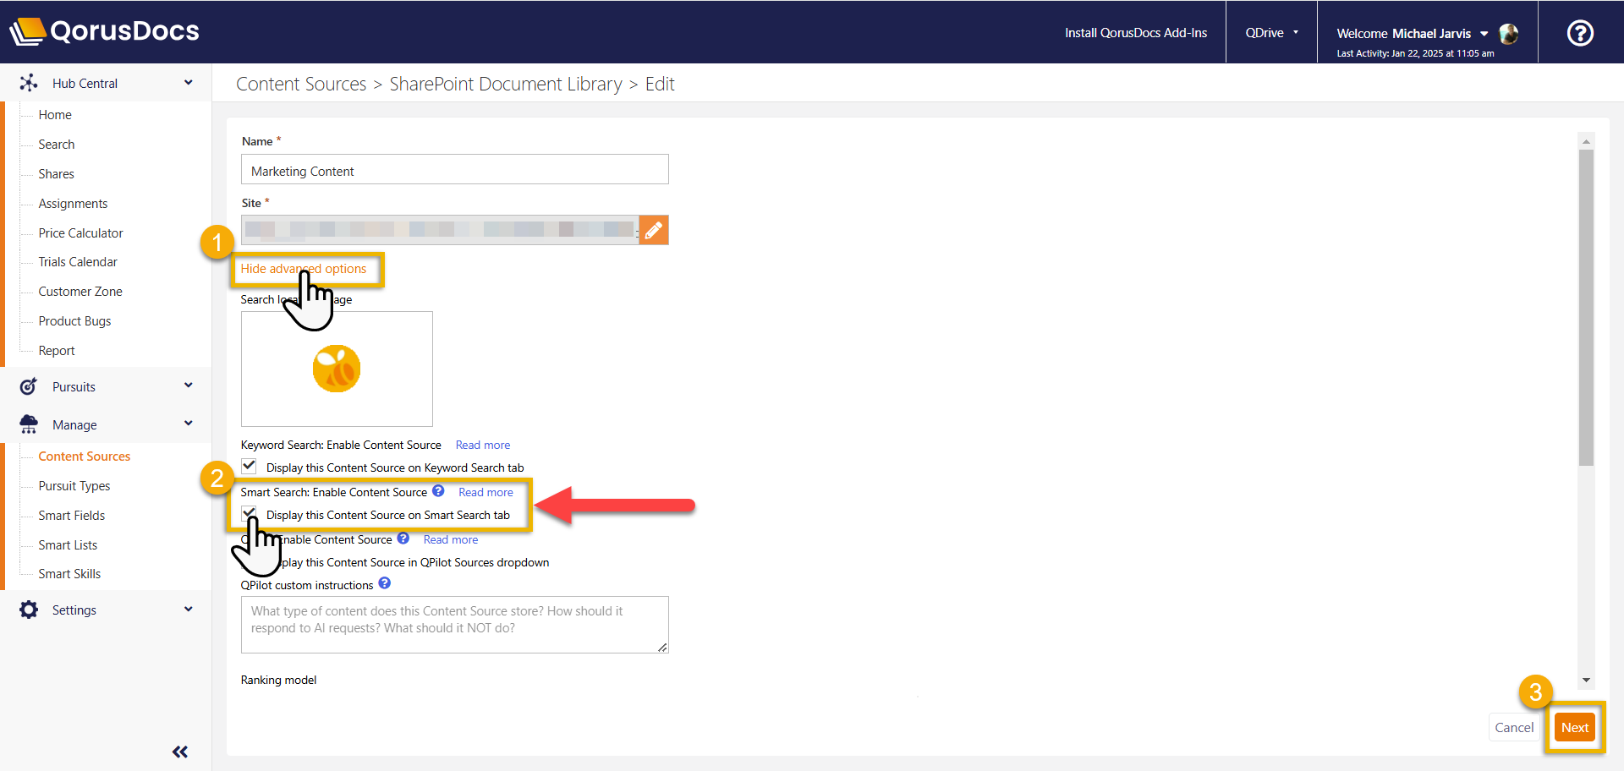Click the form vertical scrollbar thumb
1624x771 pixels.
(1586, 309)
